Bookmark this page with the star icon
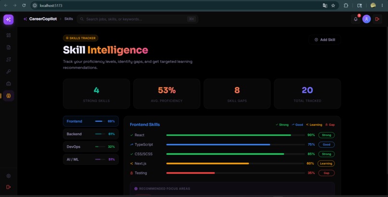 tap(333, 5)
